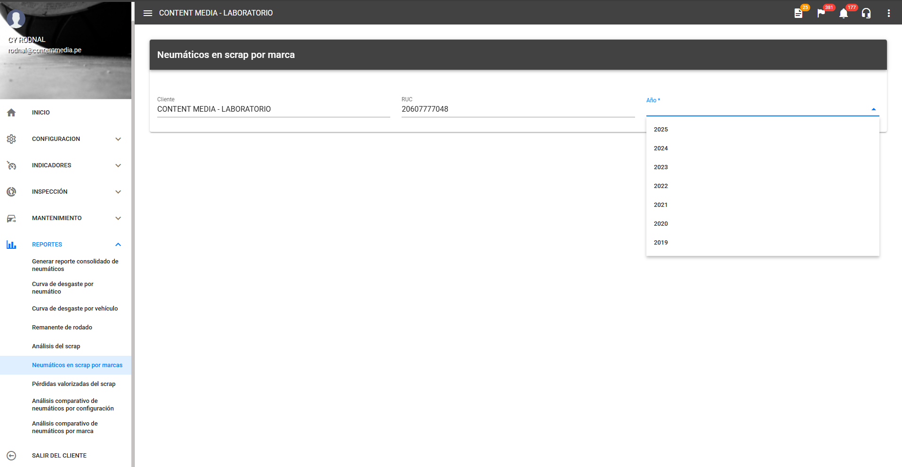
Task: Click the home icon beside INICIO
Action: (12, 113)
